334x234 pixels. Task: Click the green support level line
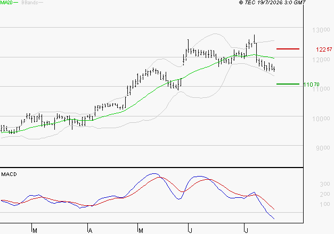[288, 84]
